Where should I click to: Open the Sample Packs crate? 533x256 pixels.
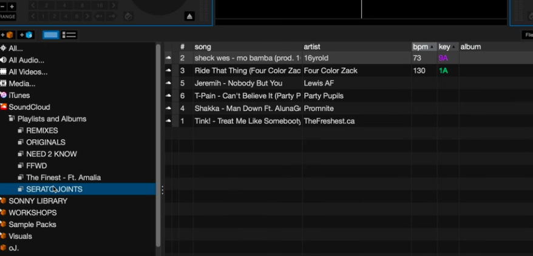click(x=32, y=225)
